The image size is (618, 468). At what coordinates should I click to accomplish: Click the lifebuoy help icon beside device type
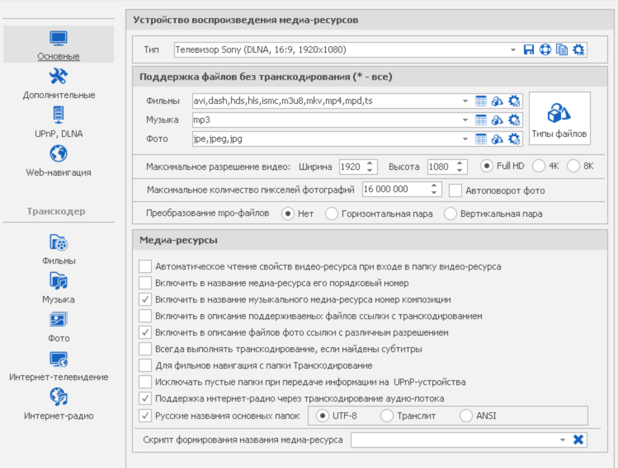click(x=545, y=50)
